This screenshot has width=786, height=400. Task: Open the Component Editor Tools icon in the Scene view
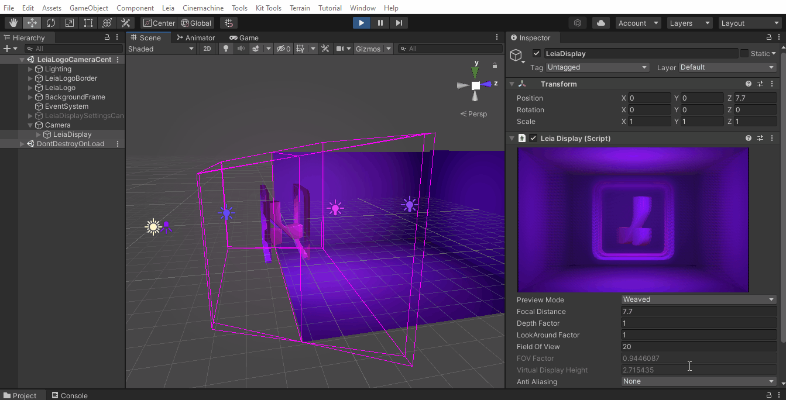click(325, 49)
